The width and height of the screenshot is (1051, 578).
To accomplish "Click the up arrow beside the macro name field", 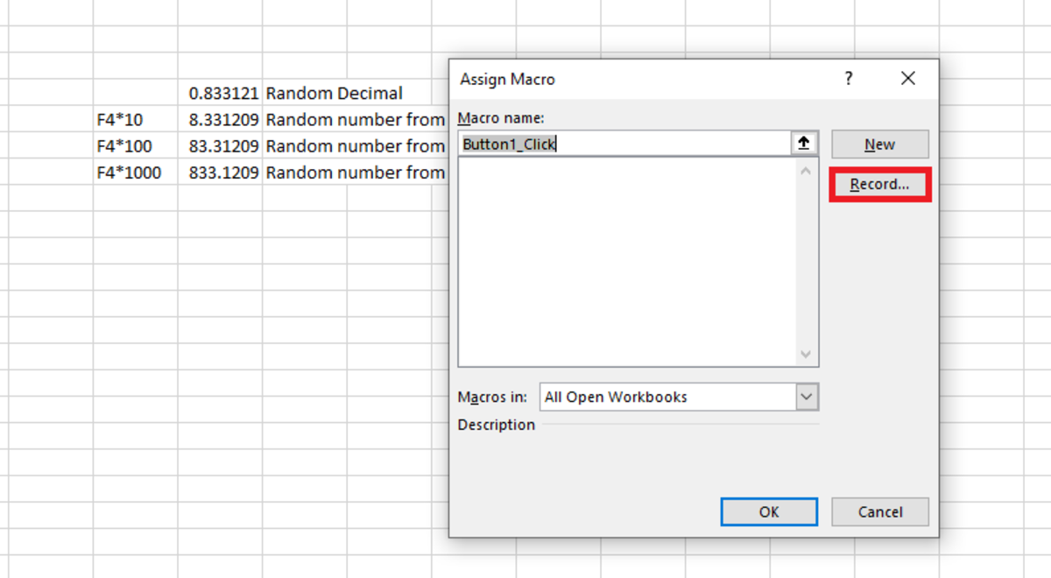I will tap(804, 144).
